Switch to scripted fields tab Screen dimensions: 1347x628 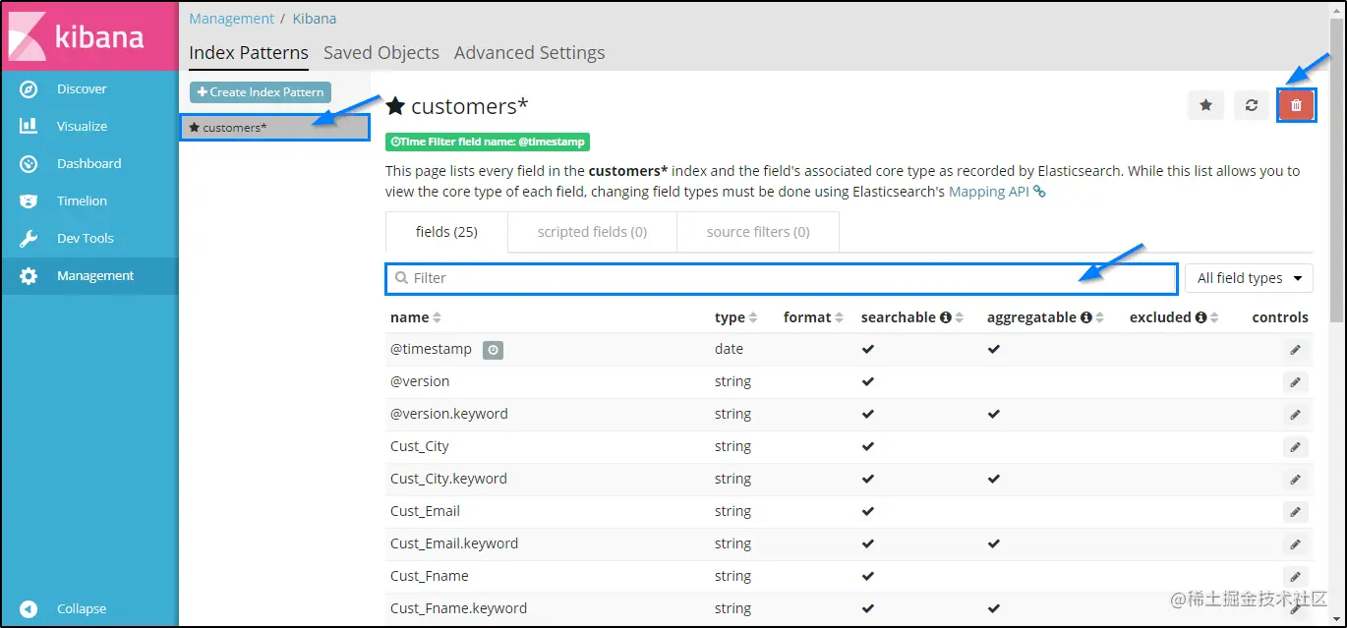click(x=592, y=232)
